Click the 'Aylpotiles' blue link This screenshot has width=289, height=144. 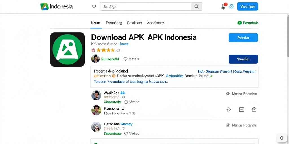pyautogui.click(x=175, y=76)
